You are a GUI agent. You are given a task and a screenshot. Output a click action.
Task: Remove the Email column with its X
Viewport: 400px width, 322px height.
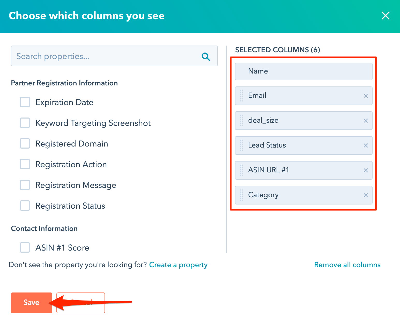click(x=366, y=96)
